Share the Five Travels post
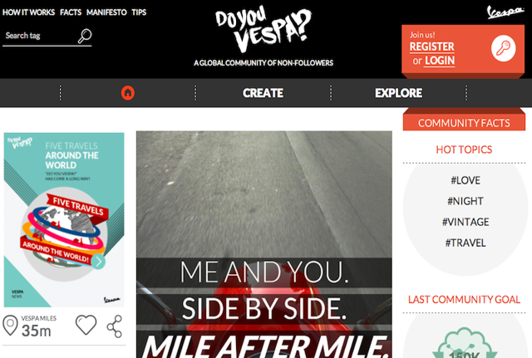 (115, 326)
